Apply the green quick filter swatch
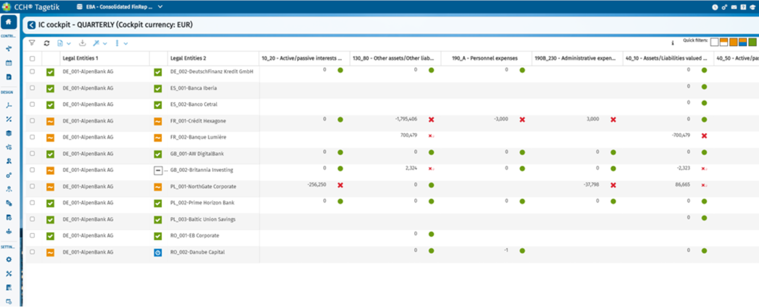The width and height of the screenshot is (759, 308). (x=752, y=42)
